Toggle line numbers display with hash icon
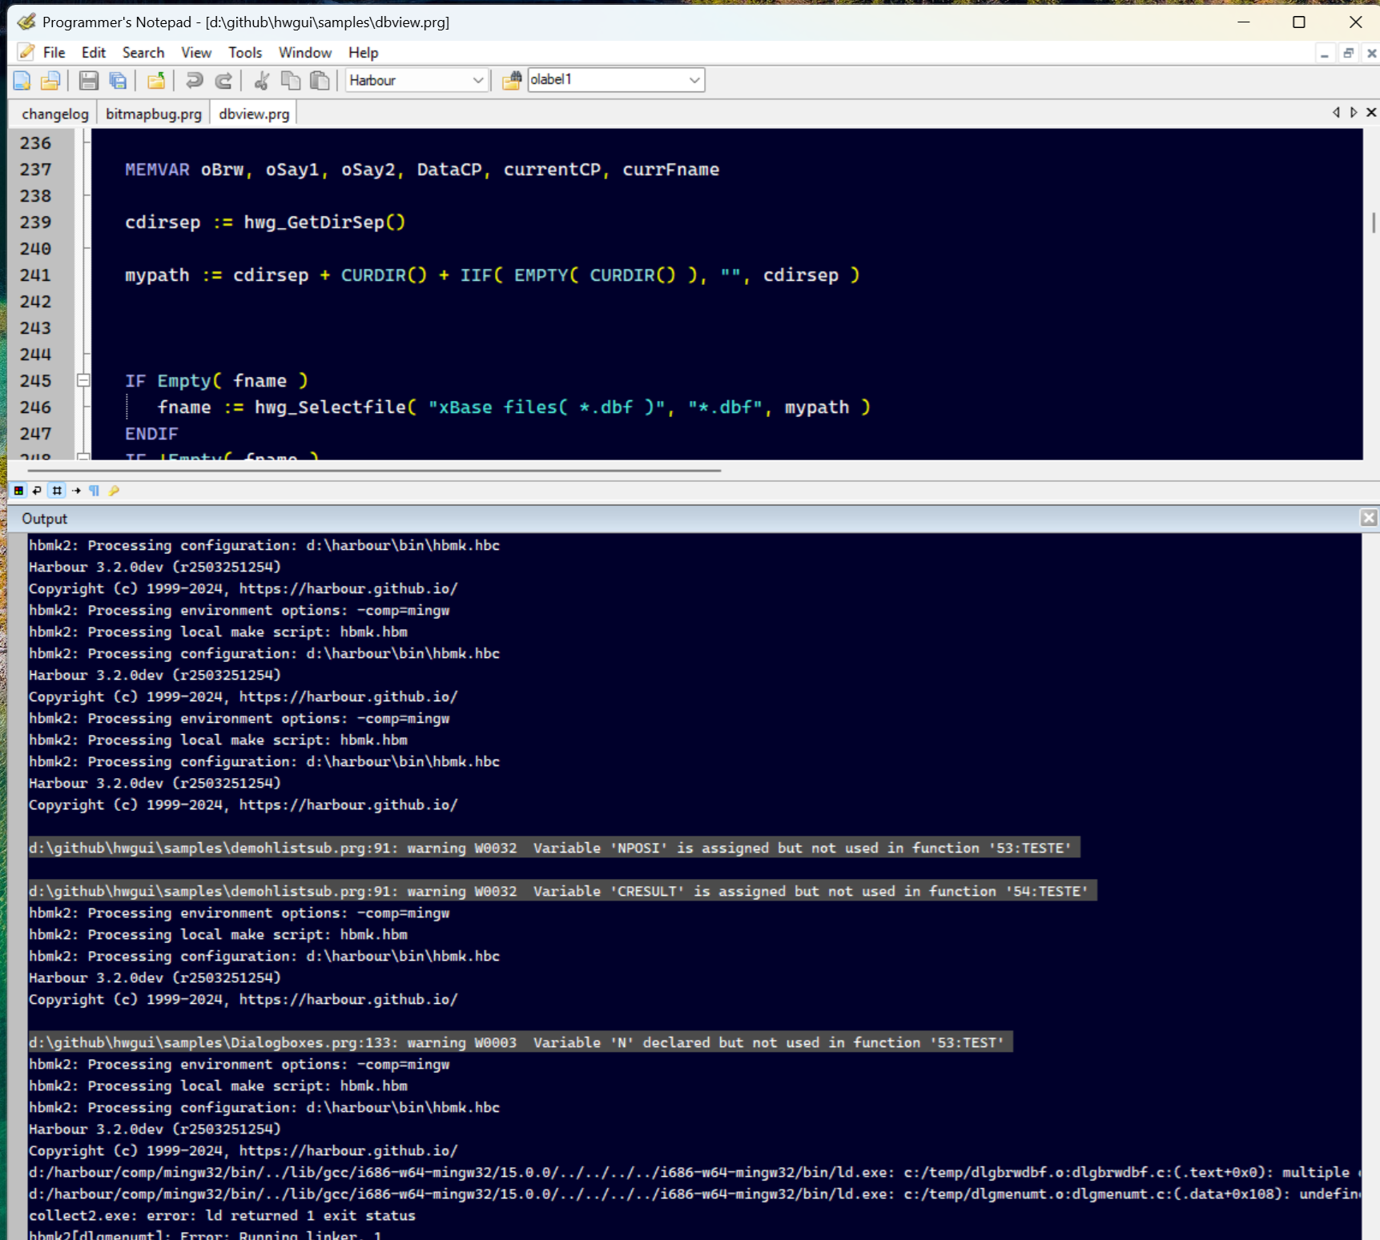This screenshot has width=1380, height=1240. coord(57,491)
